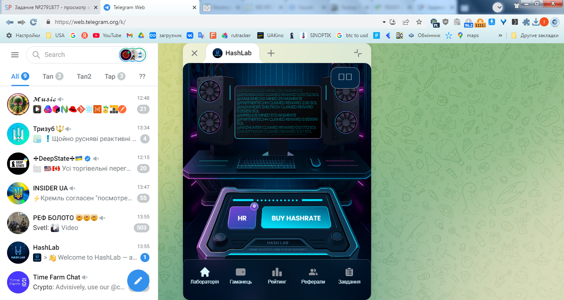Click the DeepState avatar

pyautogui.click(x=18, y=164)
